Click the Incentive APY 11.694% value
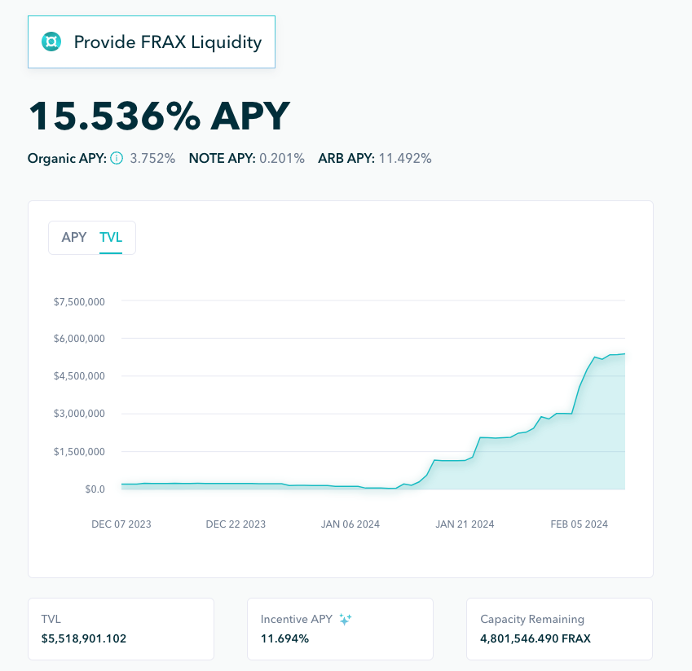 (x=284, y=638)
